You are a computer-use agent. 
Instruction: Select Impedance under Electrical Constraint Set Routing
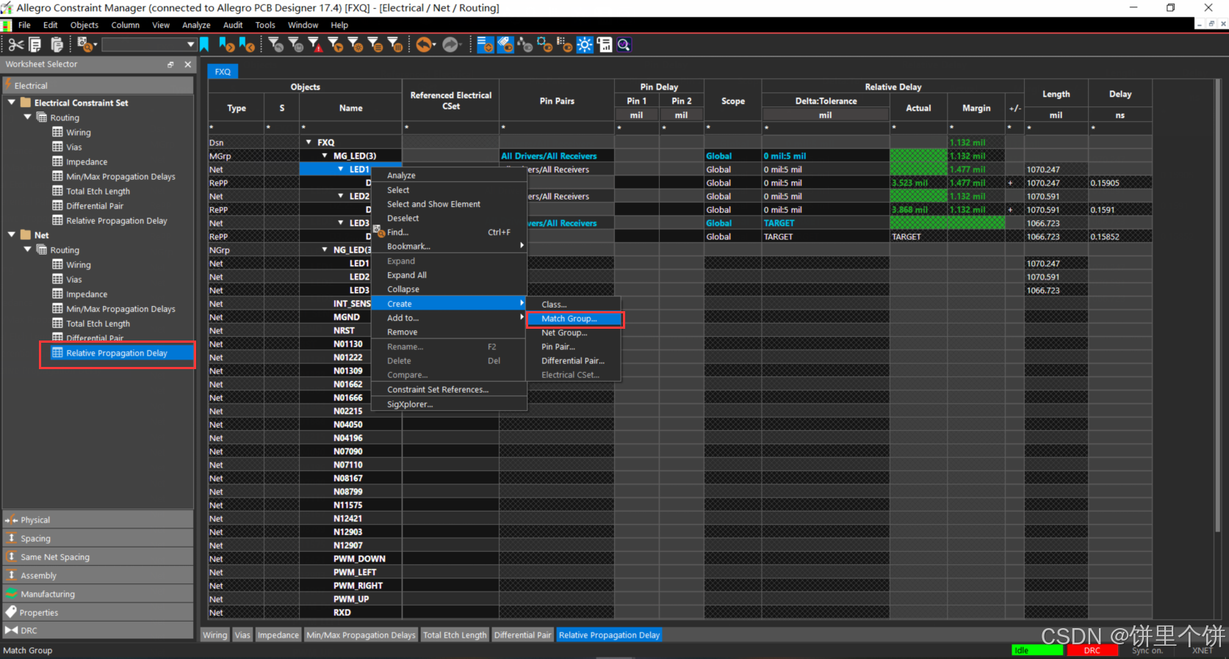click(87, 161)
